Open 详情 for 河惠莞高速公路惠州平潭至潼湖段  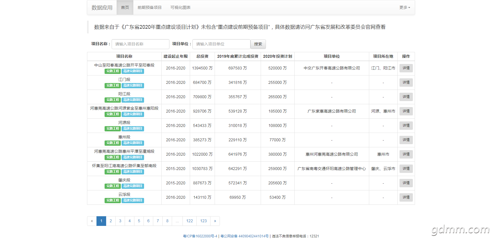(406, 154)
